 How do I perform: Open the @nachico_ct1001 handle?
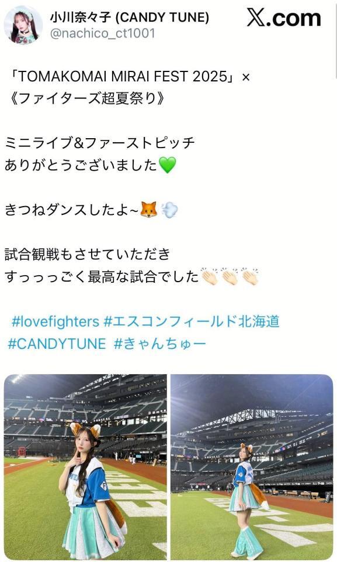tap(102, 33)
